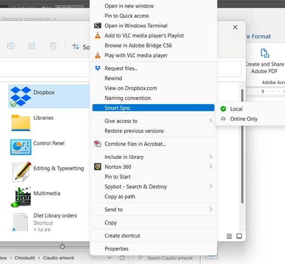Click the Control Panel icon
The width and height of the screenshot is (285, 264).
point(21,147)
